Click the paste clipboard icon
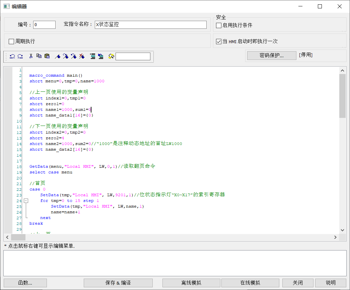This screenshot has width=350, height=290. coord(47,56)
